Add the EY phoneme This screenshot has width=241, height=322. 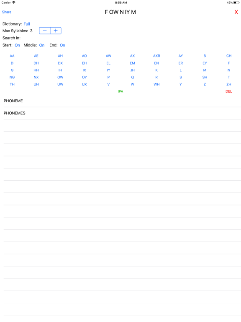(205, 63)
